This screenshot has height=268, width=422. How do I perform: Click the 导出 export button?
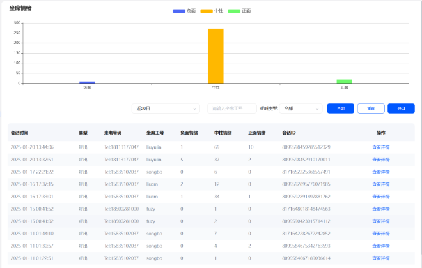[401, 108]
